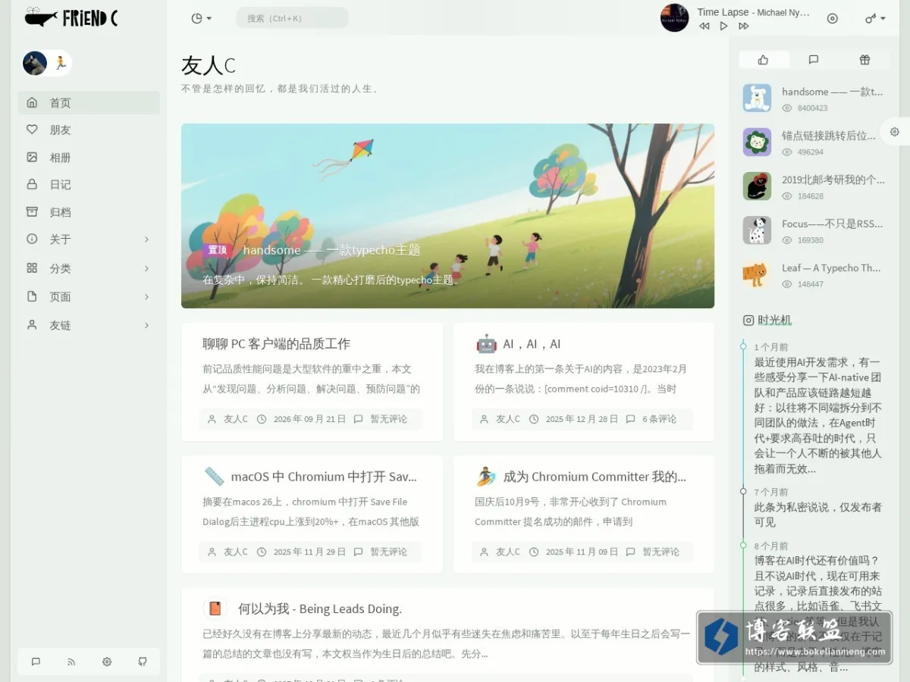
Task: Click the Time Lapse album cover
Action: click(x=674, y=17)
